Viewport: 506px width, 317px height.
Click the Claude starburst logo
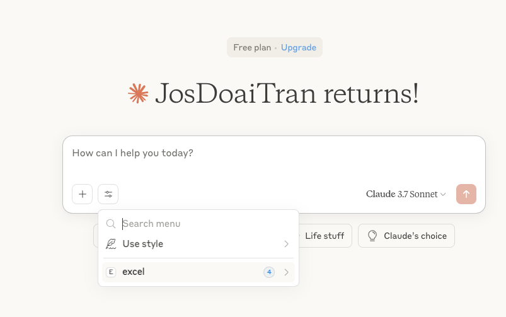138,94
